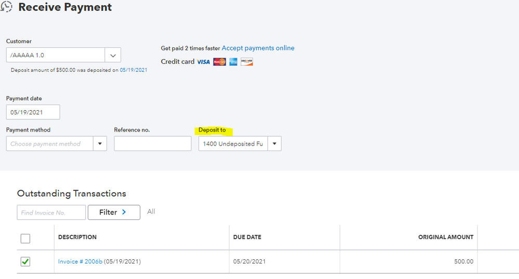519x279 pixels.
Task: Open the Payment method dropdown arrow
Action: [100, 144]
